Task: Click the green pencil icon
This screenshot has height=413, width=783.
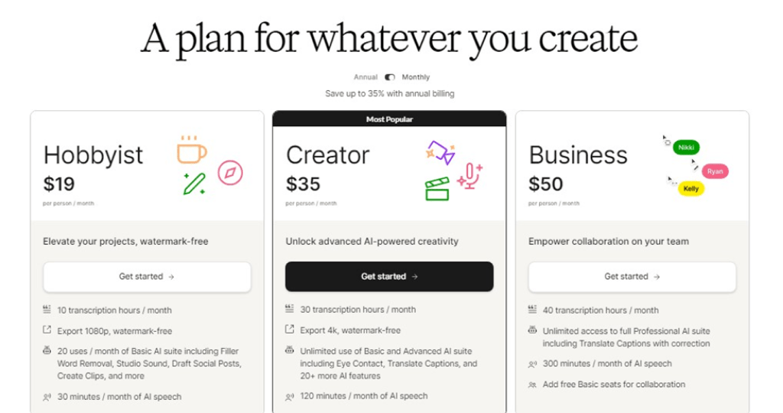Action: [194, 184]
